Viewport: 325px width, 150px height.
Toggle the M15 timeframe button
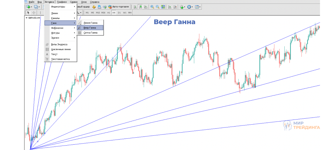(x=98, y=13)
